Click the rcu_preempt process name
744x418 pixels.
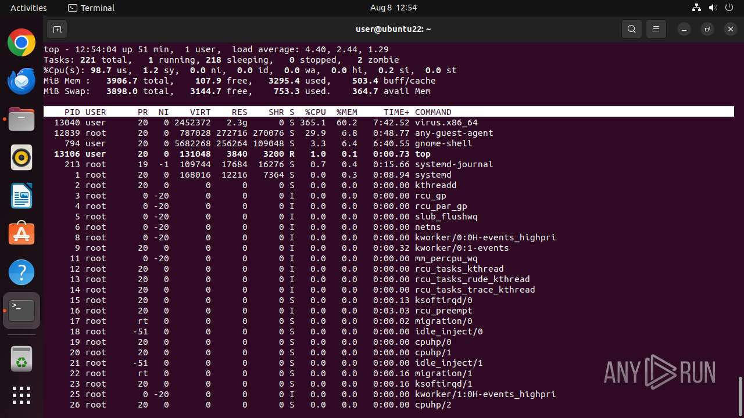click(443, 311)
